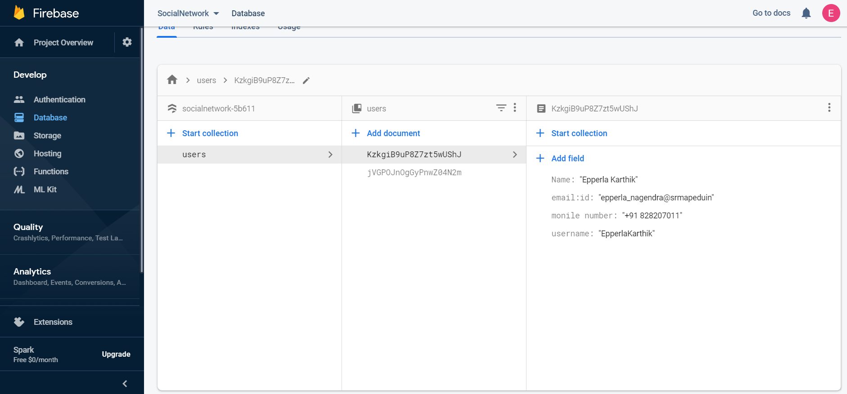Image resolution: width=847 pixels, height=394 pixels.
Task: Open filter icon in users collection
Action: (501, 108)
